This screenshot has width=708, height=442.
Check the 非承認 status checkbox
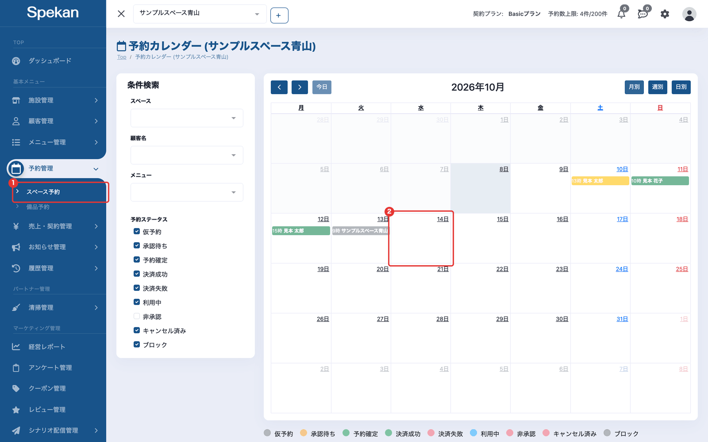point(137,316)
